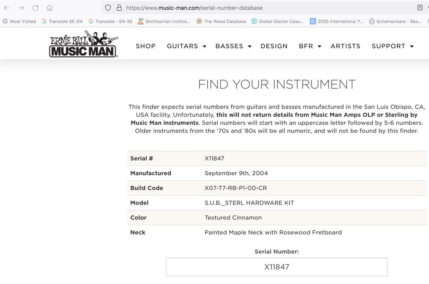Toggle reader view in address bar
Screen dimensions: 429x284
coord(420,8)
